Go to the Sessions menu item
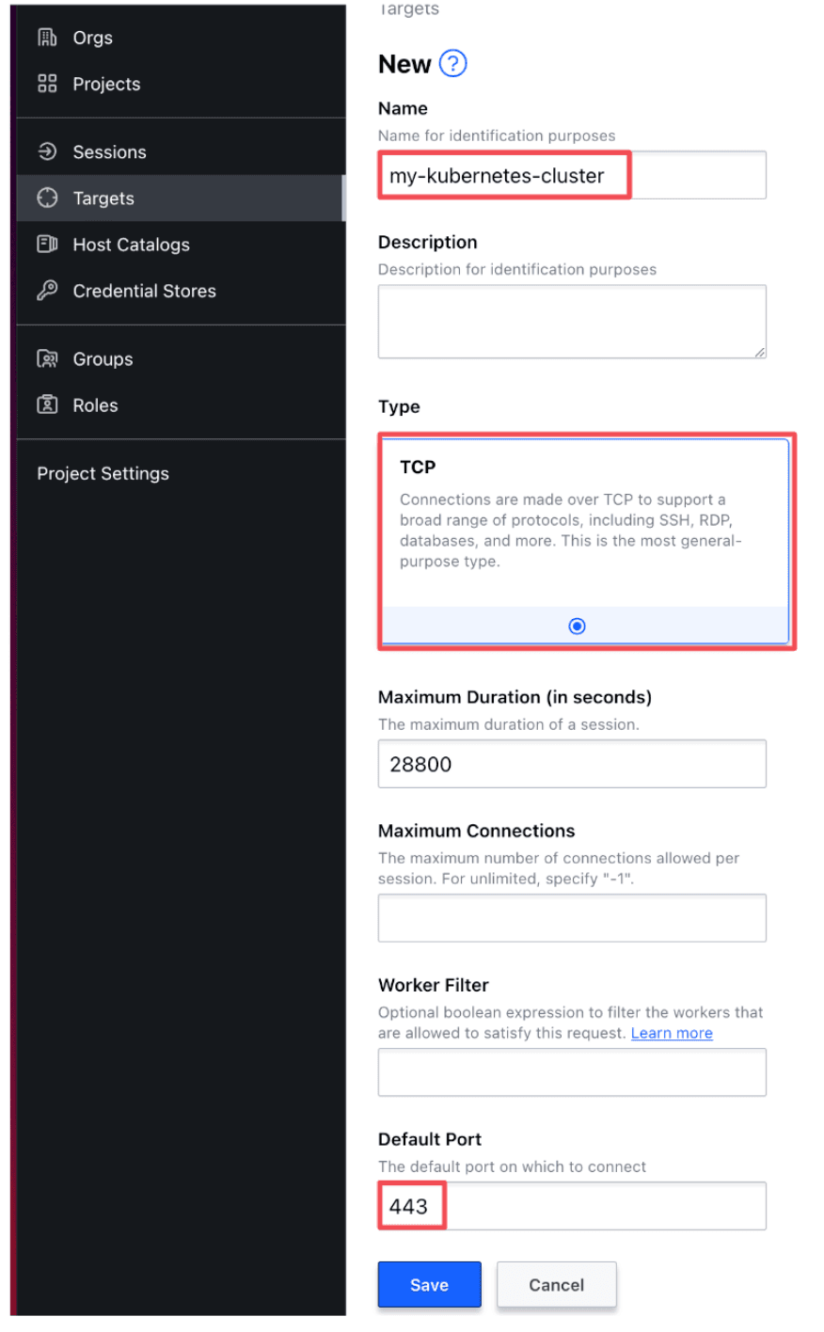The width and height of the screenshot is (824, 1332). (x=109, y=152)
